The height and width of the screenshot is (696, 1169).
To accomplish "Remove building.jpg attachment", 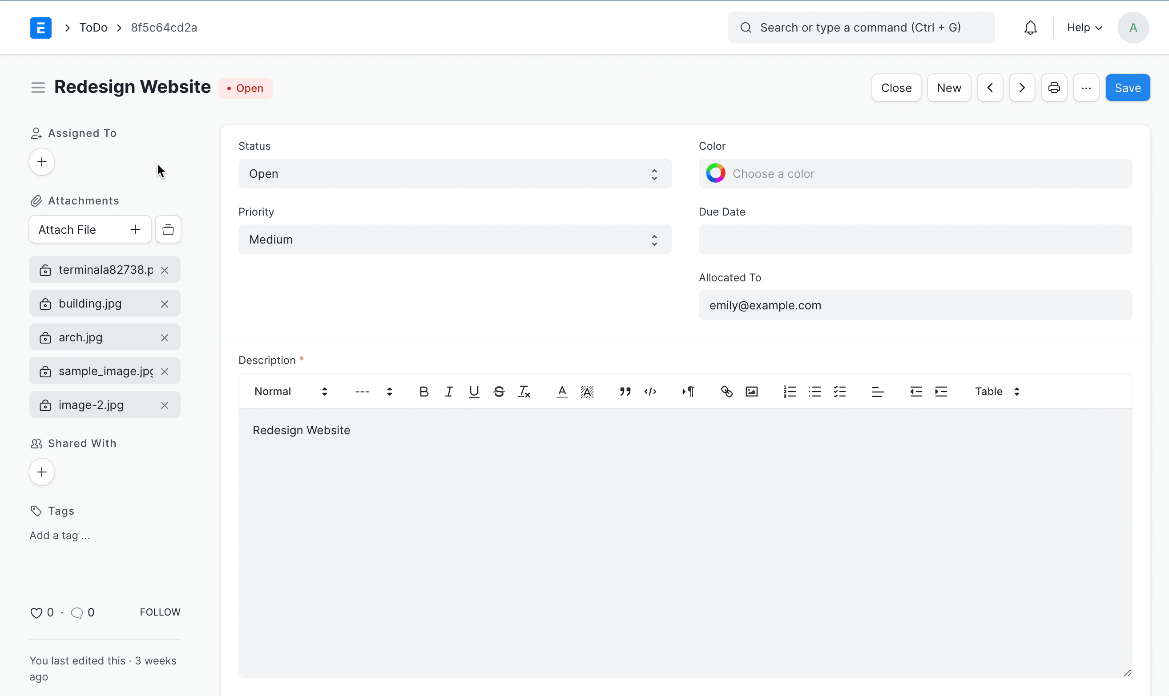I will click(x=165, y=304).
